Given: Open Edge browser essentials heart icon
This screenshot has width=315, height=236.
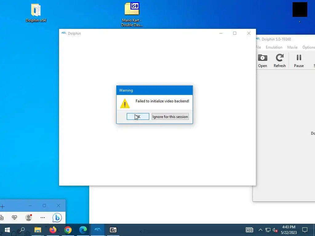Looking at the screenshot, I should (x=14, y=218).
